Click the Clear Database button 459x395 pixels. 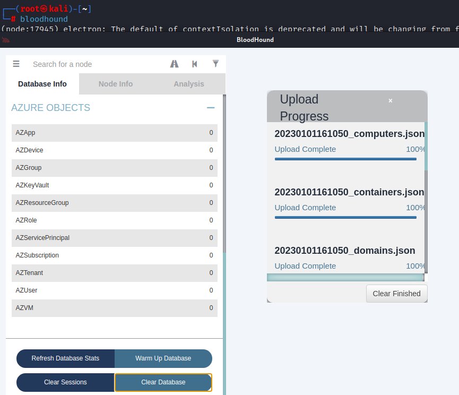[x=163, y=382]
